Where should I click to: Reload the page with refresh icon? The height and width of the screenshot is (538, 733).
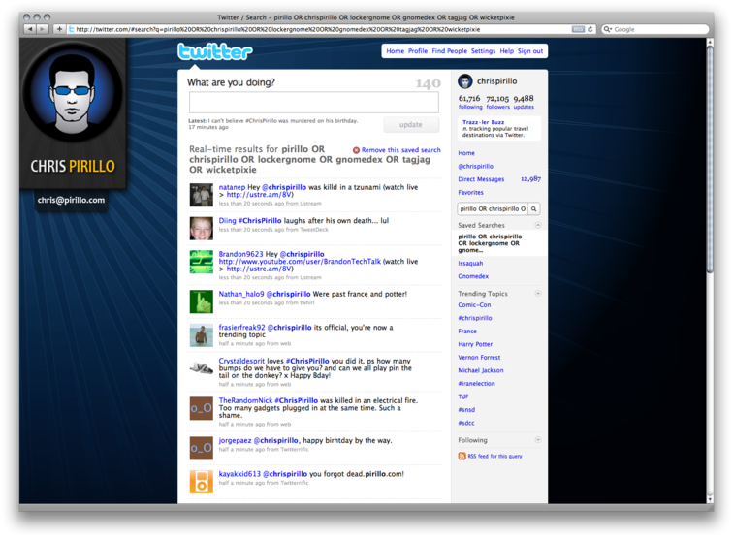[590, 29]
